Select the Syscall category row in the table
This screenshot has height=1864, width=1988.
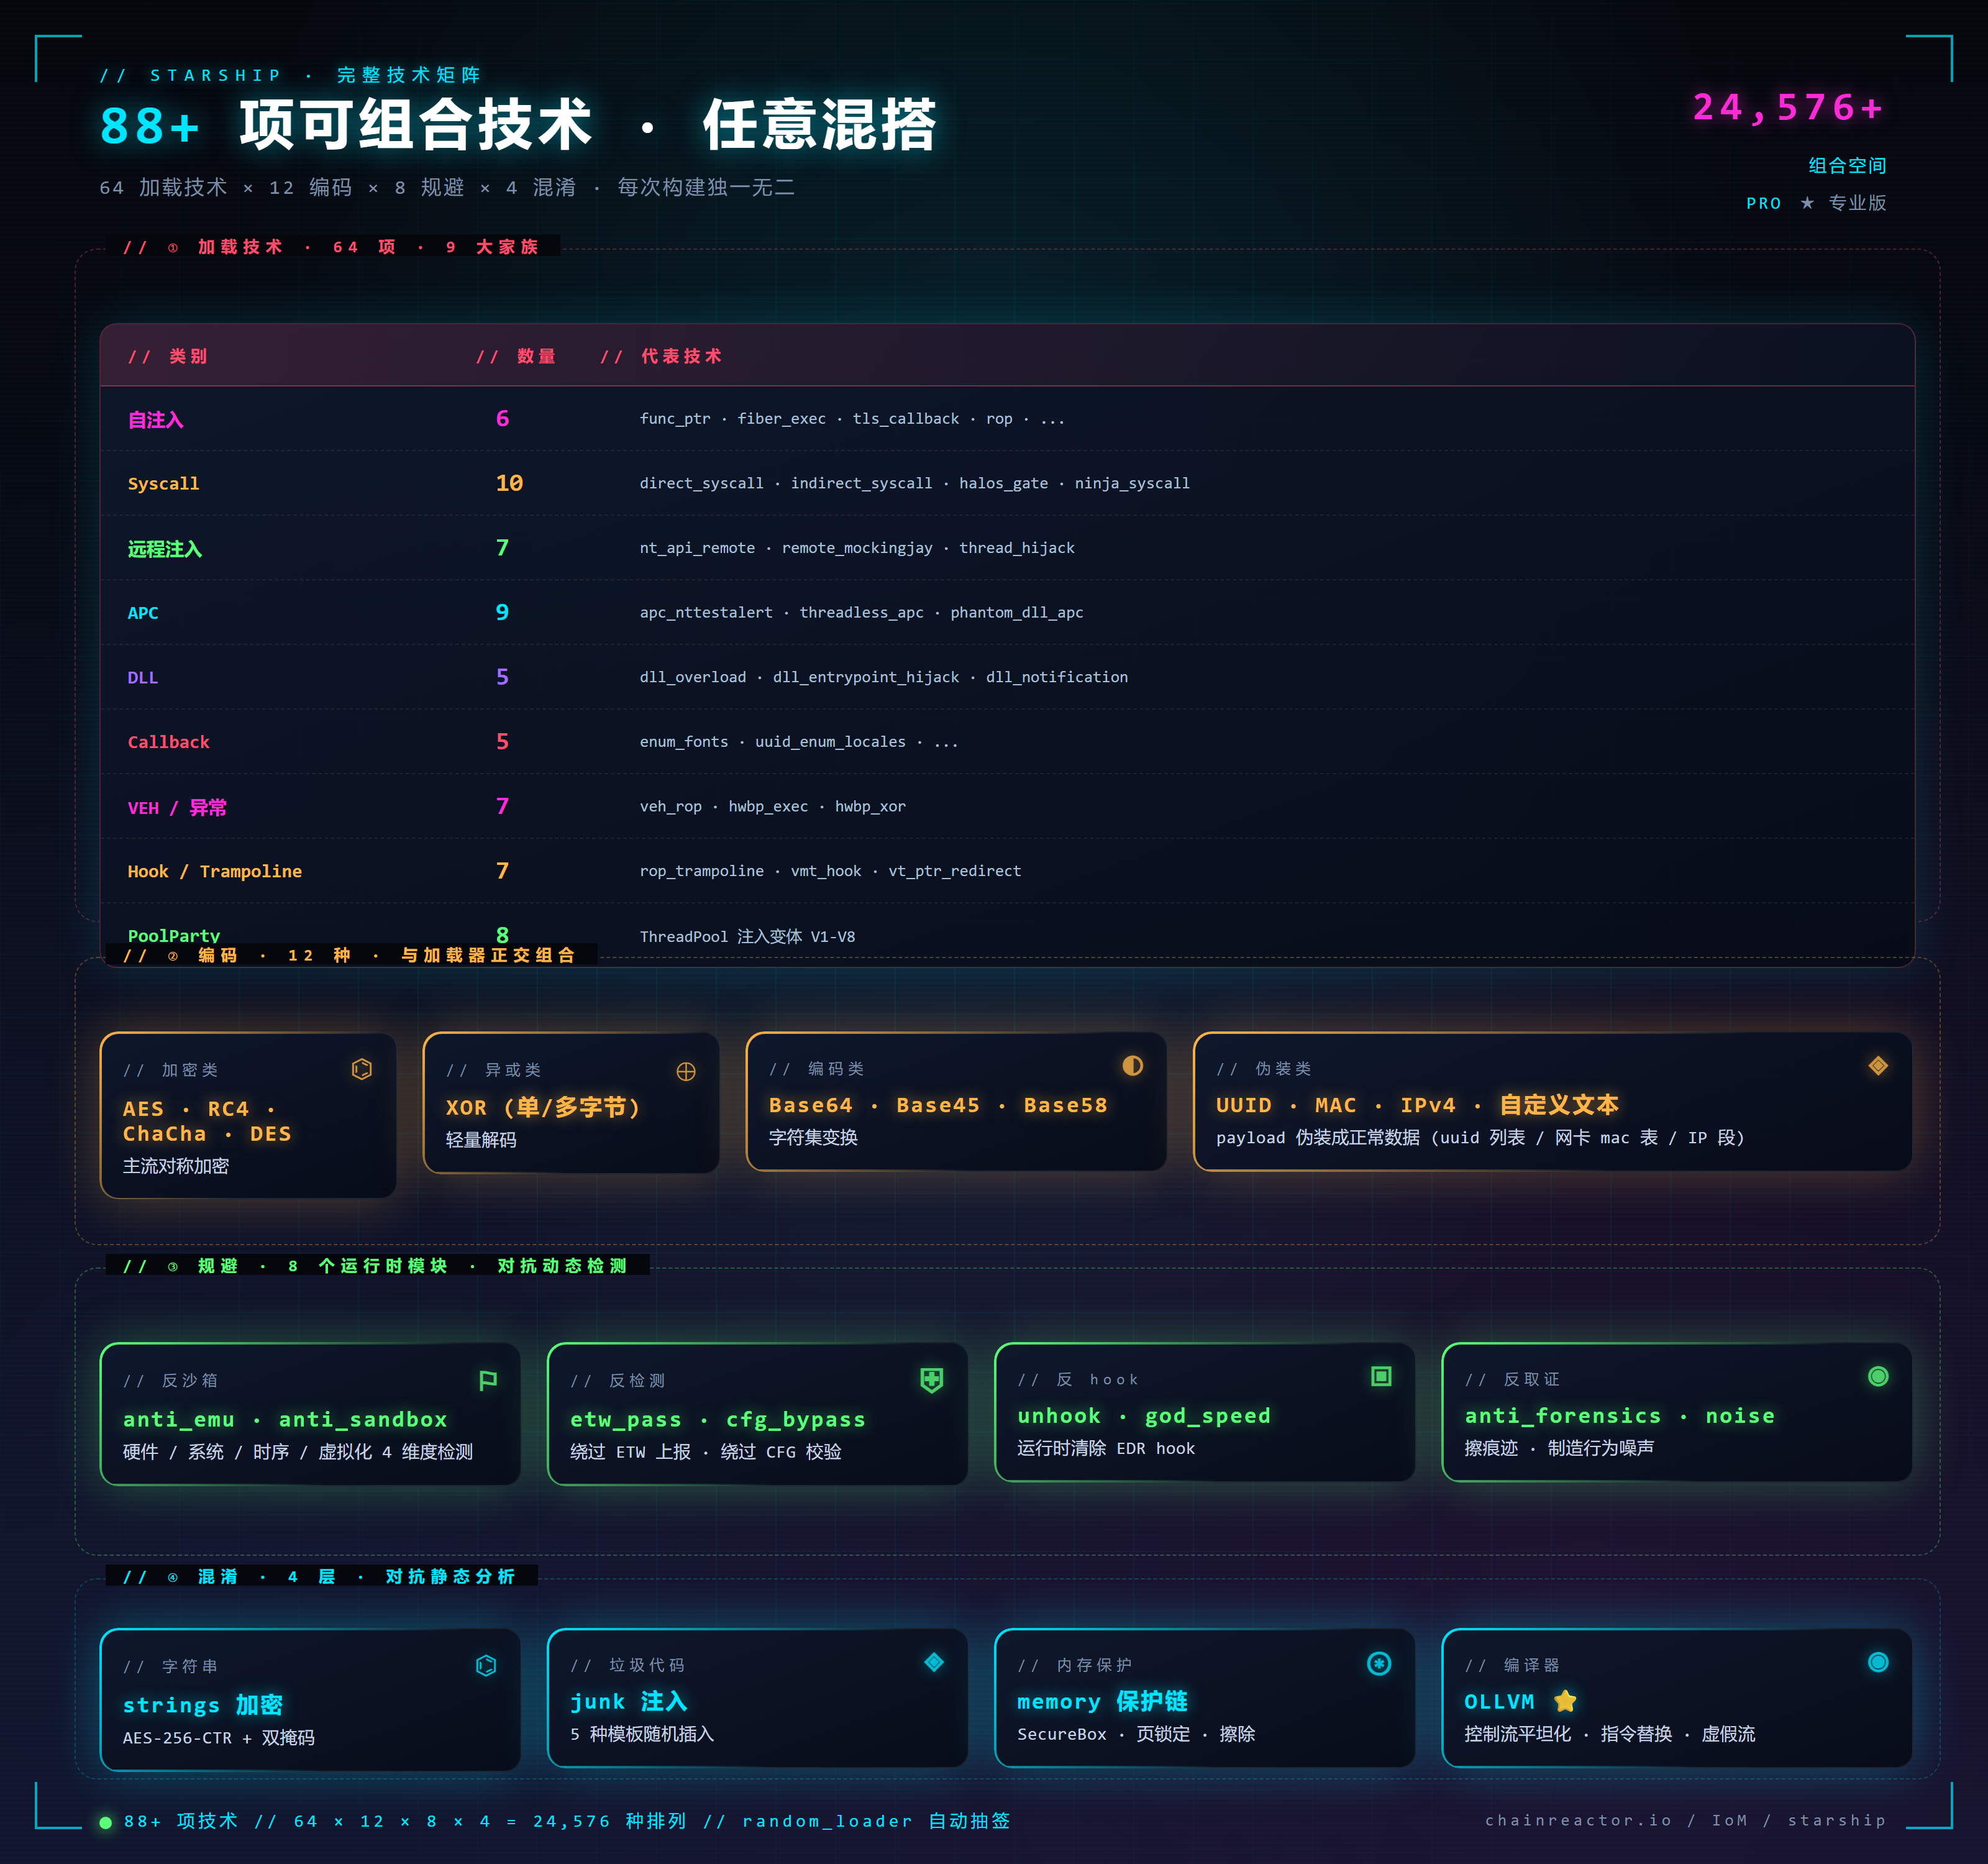163,483
